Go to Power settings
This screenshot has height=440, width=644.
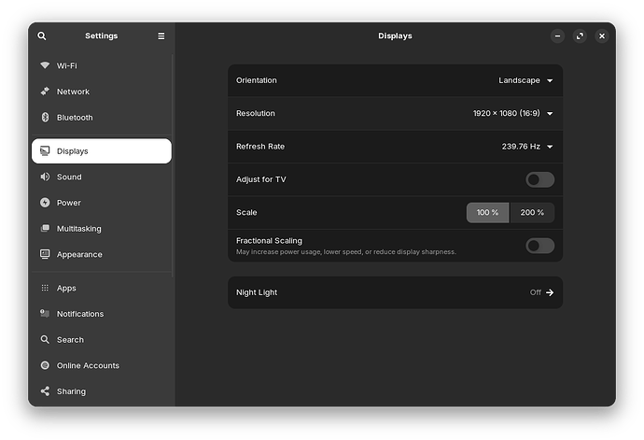(102, 203)
